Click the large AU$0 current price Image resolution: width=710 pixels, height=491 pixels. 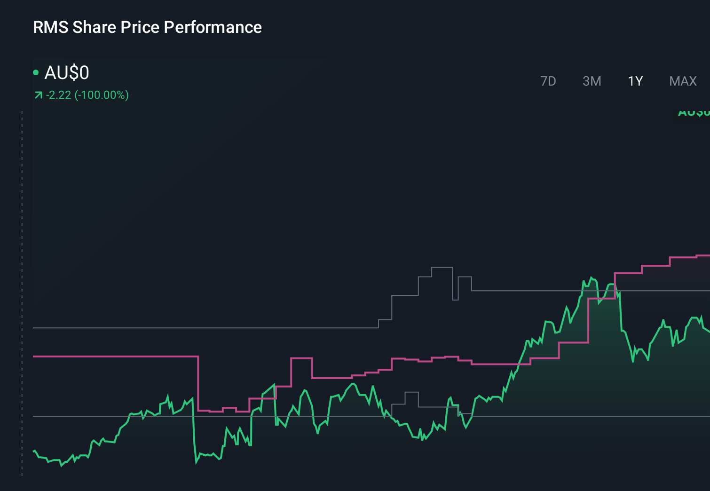coord(67,73)
